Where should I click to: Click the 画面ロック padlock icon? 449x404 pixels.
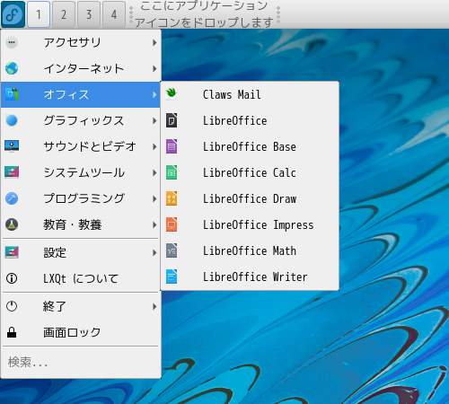pyautogui.click(x=12, y=332)
